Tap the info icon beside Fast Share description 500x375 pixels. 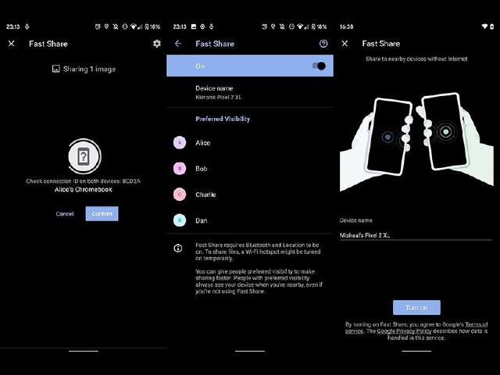(179, 248)
